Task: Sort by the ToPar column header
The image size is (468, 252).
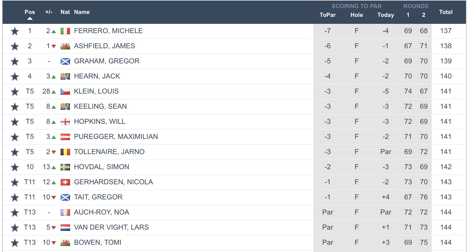Action: point(327,15)
